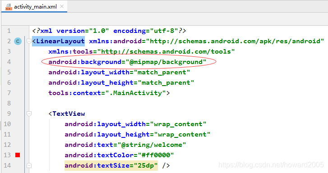This screenshot has width=328, height=173.
Task: Click the TextView tag name
Action: point(69,114)
